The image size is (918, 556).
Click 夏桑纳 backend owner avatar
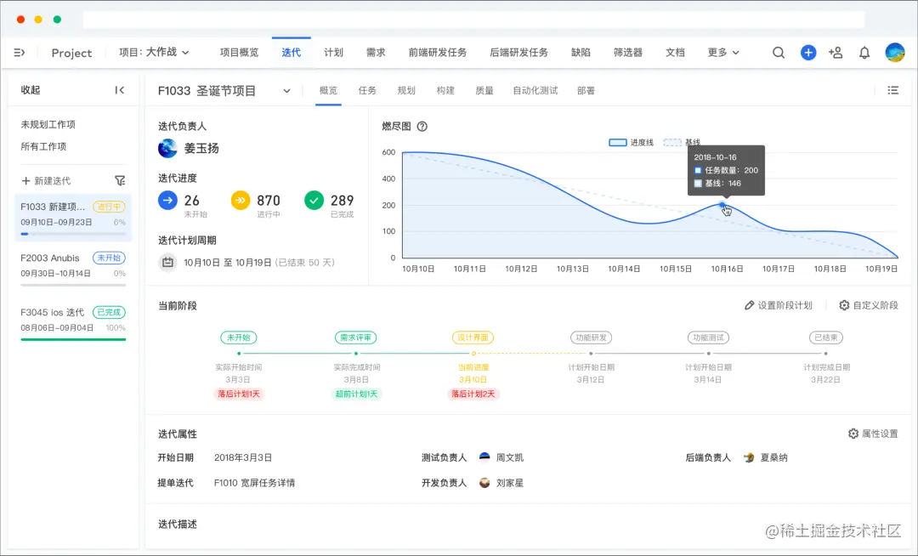pyautogui.click(x=749, y=457)
